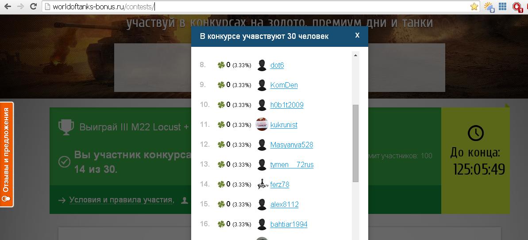Click the participants list scrollbar thumb
The image size is (528, 240).
pos(355,144)
